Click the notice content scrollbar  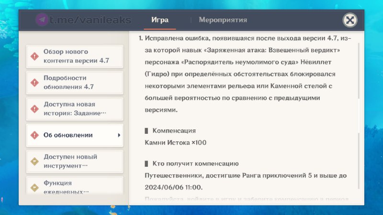pos(359,116)
